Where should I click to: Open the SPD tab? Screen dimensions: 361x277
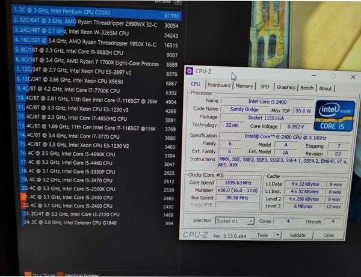tap(265, 87)
